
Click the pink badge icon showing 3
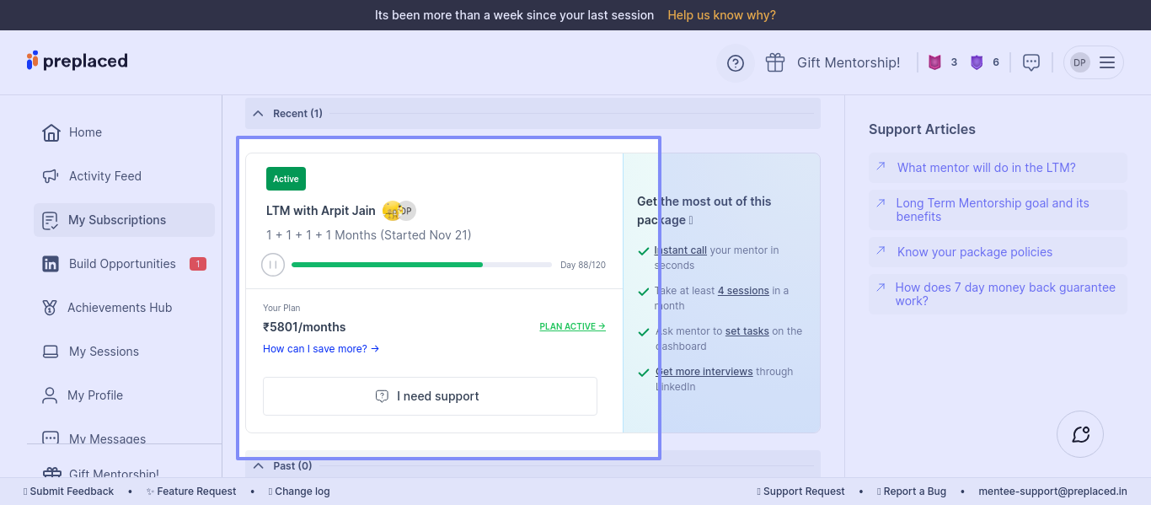tap(934, 62)
